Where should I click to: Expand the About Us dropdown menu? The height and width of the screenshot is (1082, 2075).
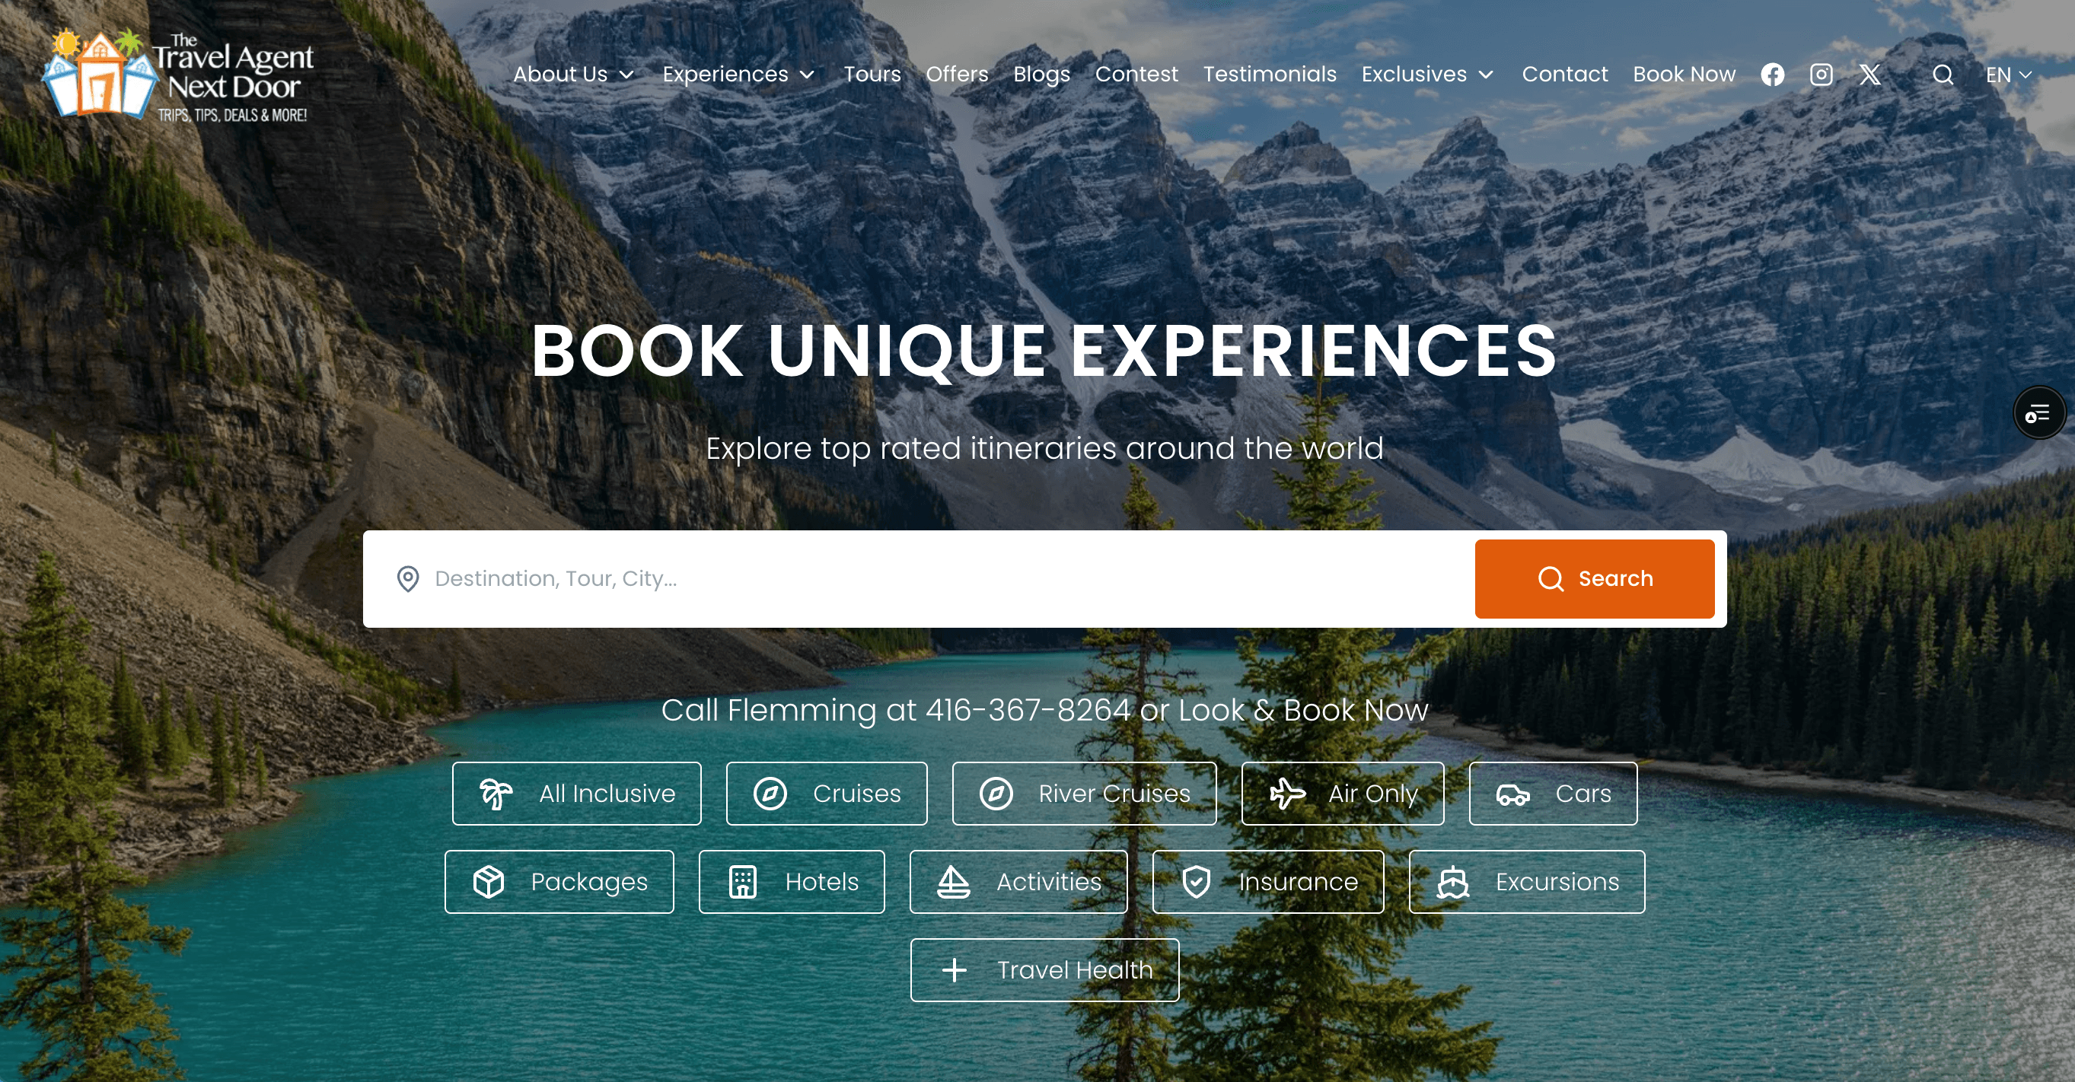point(573,75)
